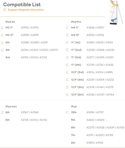Click magnet icon next to iPad mini 6th

[3, 112]
